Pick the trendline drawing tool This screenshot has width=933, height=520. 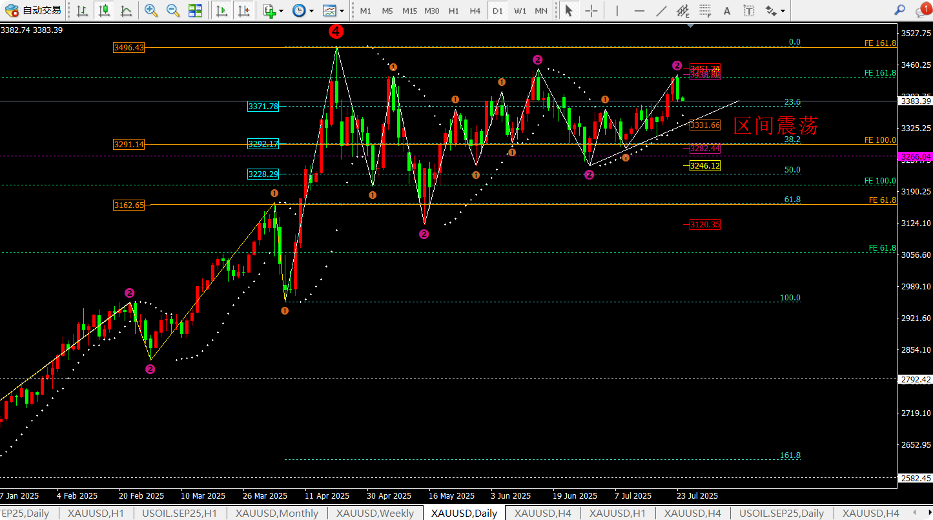tap(661, 10)
